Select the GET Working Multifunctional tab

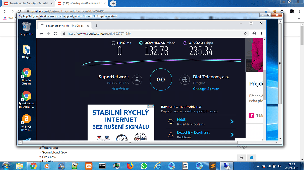[x=82, y=4]
